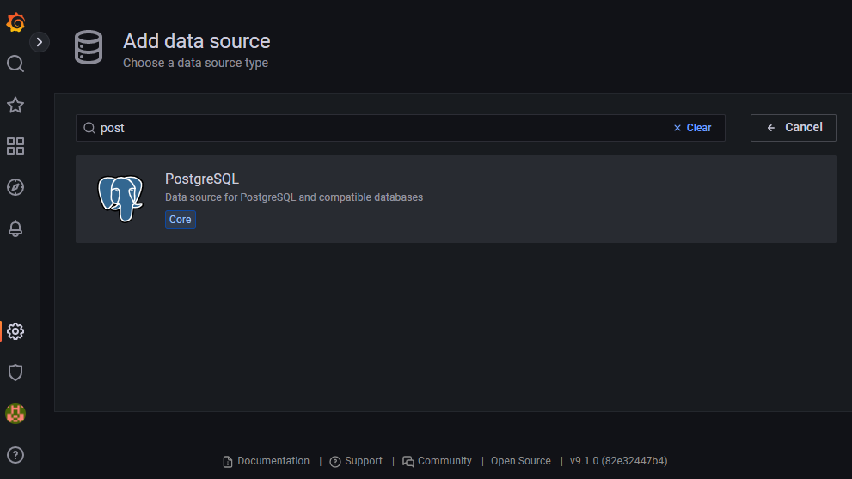
Task: Open Alerting bell icon
Action: 15,228
